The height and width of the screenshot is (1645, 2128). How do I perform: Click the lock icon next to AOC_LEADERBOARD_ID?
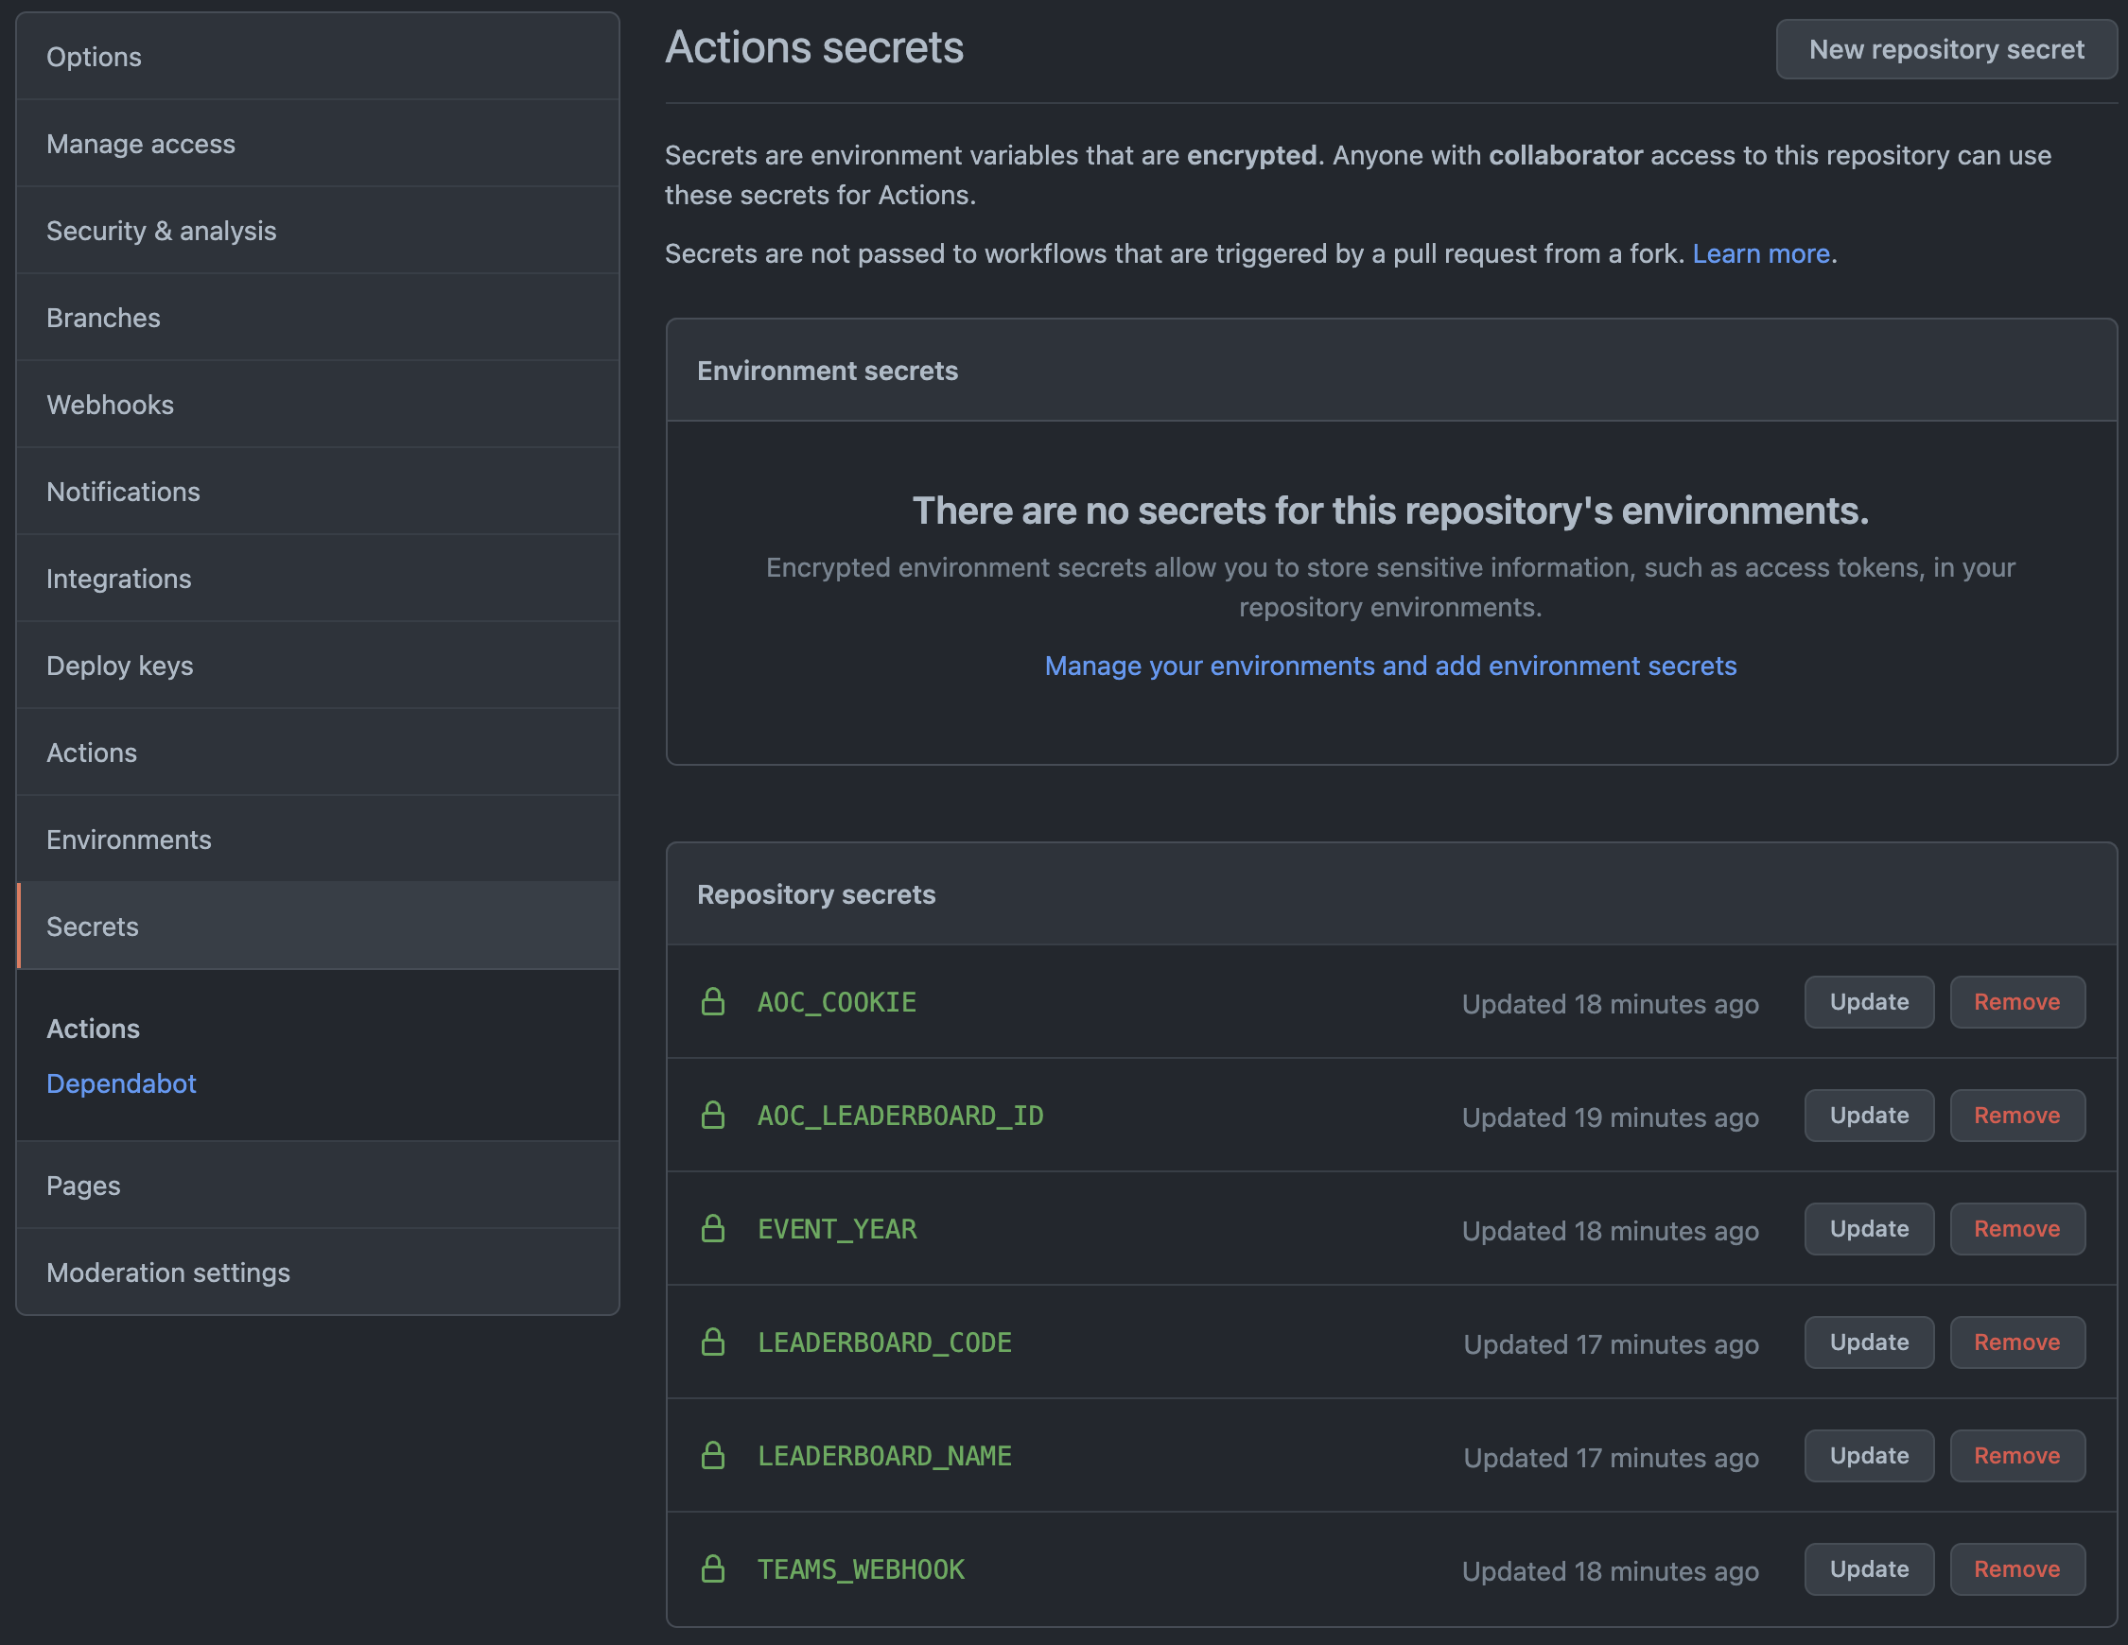pos(710,1114)
